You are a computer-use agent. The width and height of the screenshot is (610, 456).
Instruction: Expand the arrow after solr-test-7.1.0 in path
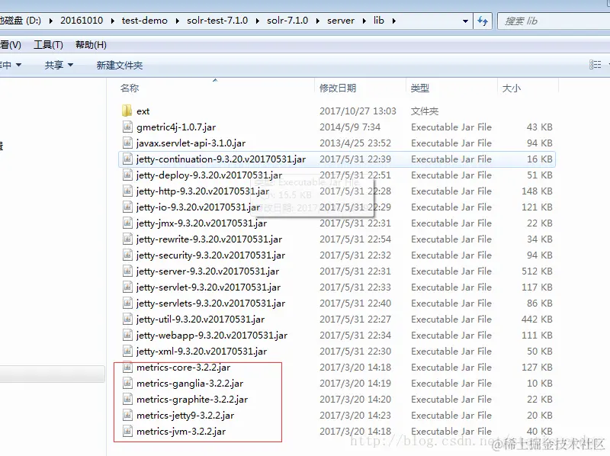point(257,21)
